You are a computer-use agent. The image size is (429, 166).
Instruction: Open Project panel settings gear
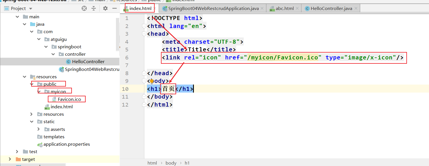pos(105,9)
